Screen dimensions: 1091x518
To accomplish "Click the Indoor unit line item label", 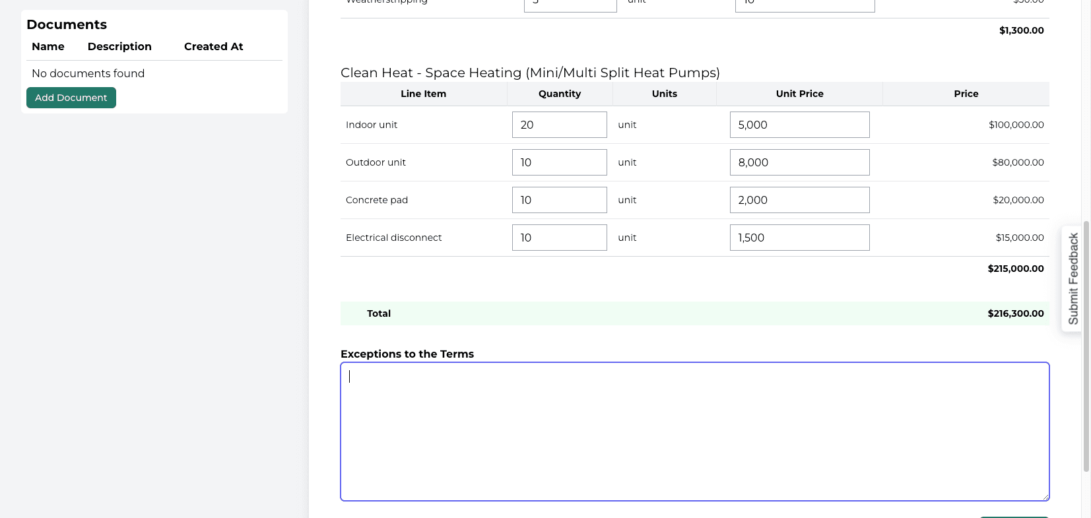I will (x=372, y=125).
